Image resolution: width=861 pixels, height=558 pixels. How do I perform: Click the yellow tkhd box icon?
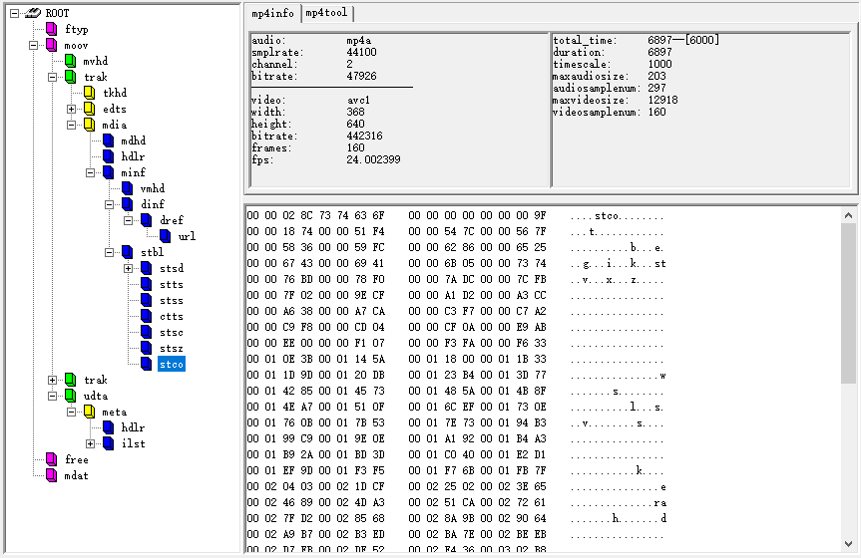point(90,93)
